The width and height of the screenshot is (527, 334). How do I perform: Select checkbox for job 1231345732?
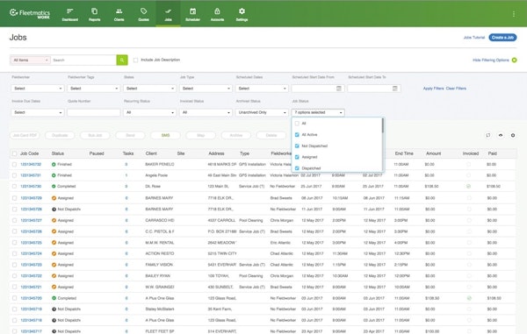click(14, 164)
